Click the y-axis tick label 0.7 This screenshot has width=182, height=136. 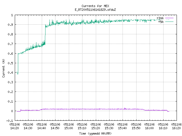[x=10, y=44]
